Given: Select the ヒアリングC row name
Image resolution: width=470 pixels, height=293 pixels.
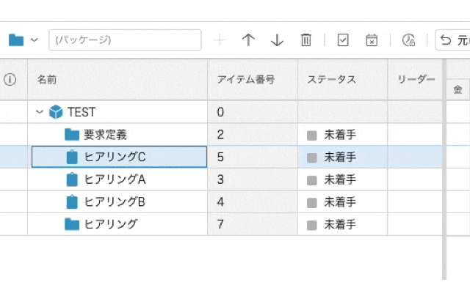Looking at the screenshot, I should pos(115,157).
